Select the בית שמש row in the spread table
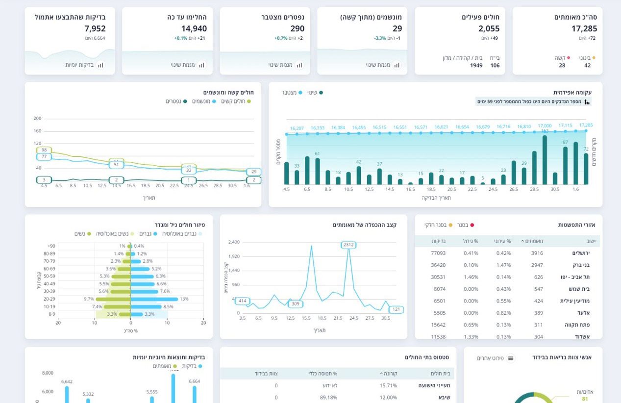The image size is (621, 403). coord(507,289)
